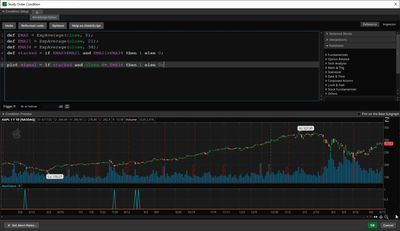This screenshot has width=400, height=231.
Task: Switch to the Condition Wizard tab
Action: tap(15, 17)
